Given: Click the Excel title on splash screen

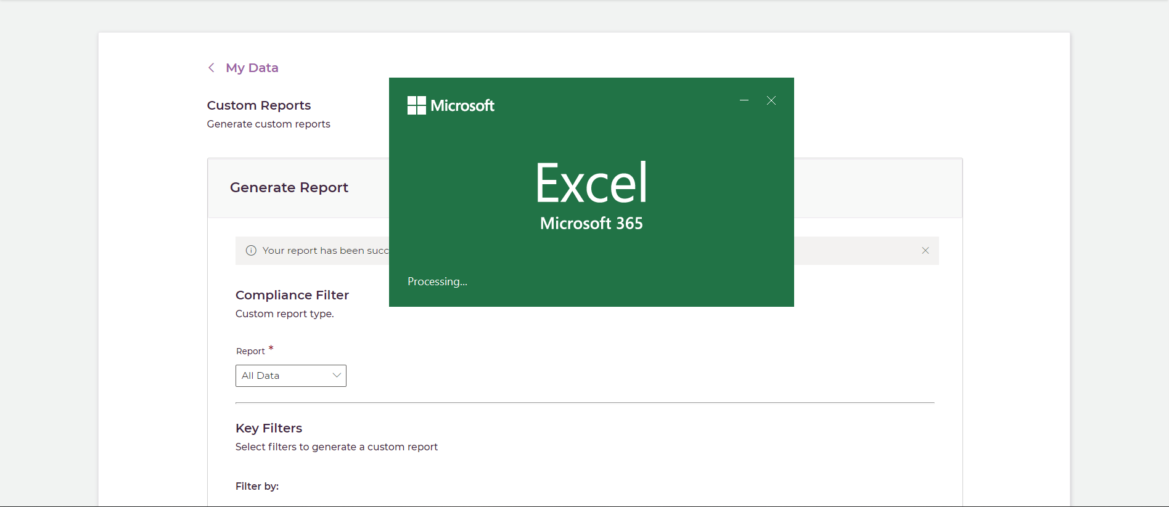Looking at the screenshot, I should pyautogui.click(x=592, y=182).
